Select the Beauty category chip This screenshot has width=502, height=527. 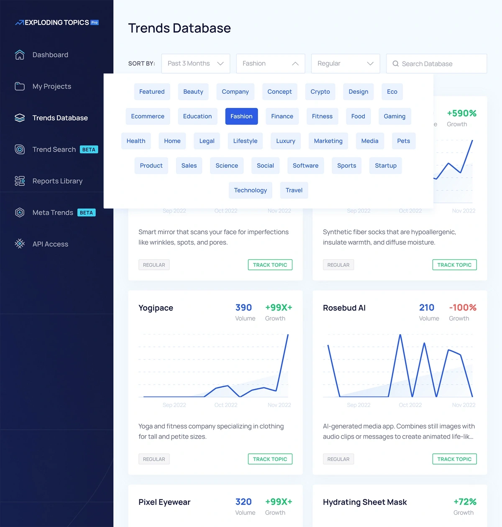point(193,92)
